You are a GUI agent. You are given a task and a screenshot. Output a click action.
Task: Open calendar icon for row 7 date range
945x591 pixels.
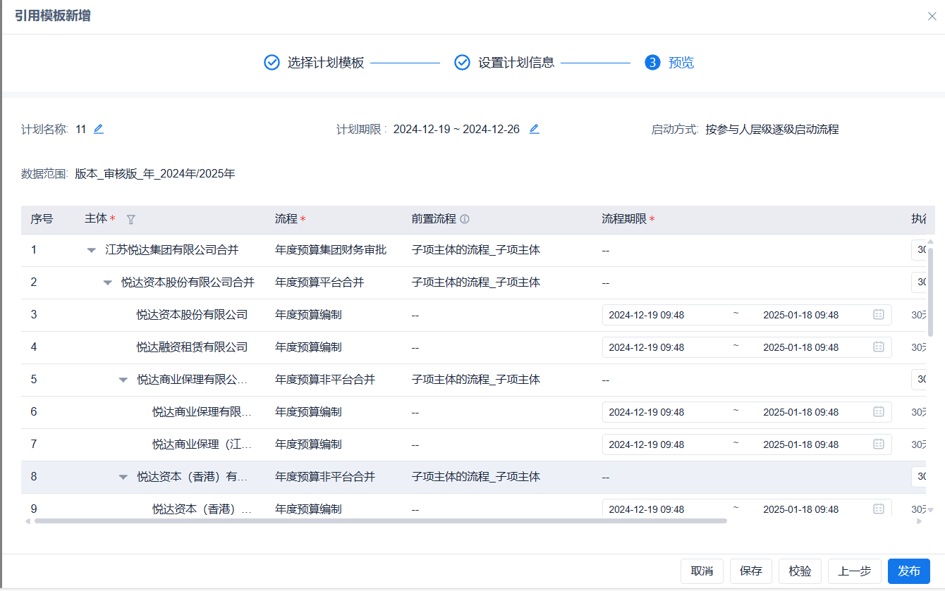879,444
